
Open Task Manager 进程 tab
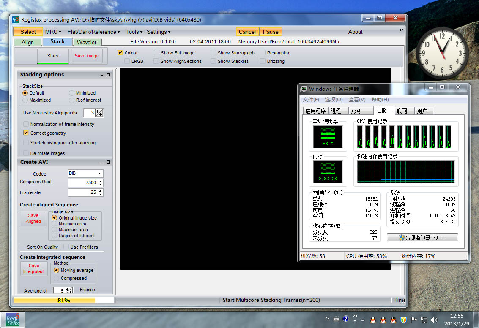[x=338, y=111]
